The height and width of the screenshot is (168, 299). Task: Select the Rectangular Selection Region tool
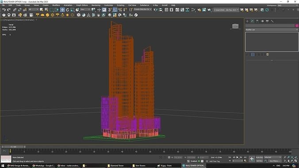click(x=51, y=10)
